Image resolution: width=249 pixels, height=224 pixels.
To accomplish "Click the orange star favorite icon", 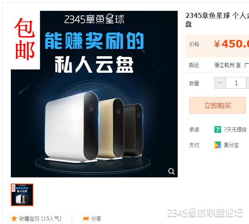I will tap(14, 219).
